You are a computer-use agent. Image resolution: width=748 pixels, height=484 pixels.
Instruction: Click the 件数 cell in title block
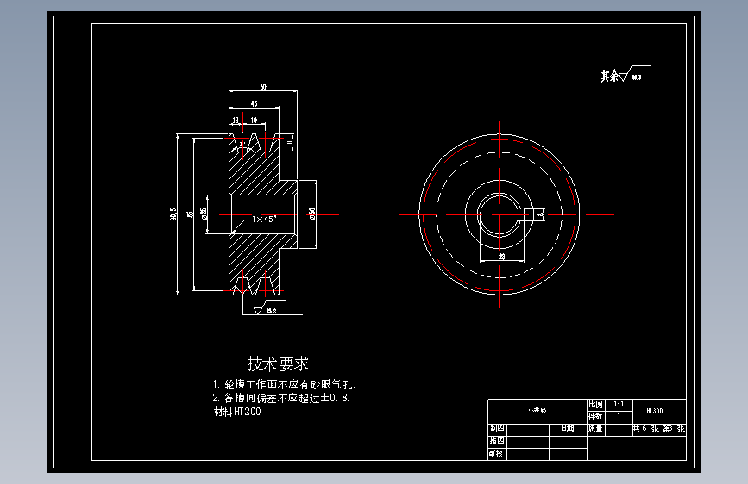pyautogui.click(x=596, y=417)
